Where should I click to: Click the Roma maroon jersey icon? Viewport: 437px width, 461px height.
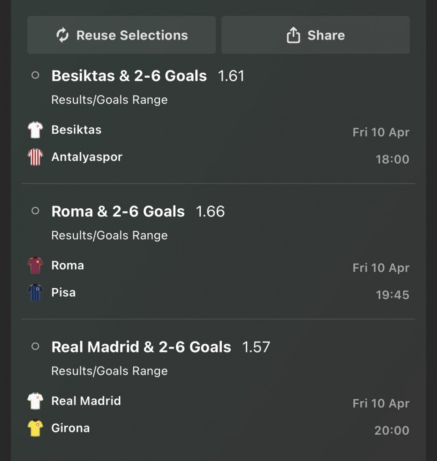click(35, 266)
